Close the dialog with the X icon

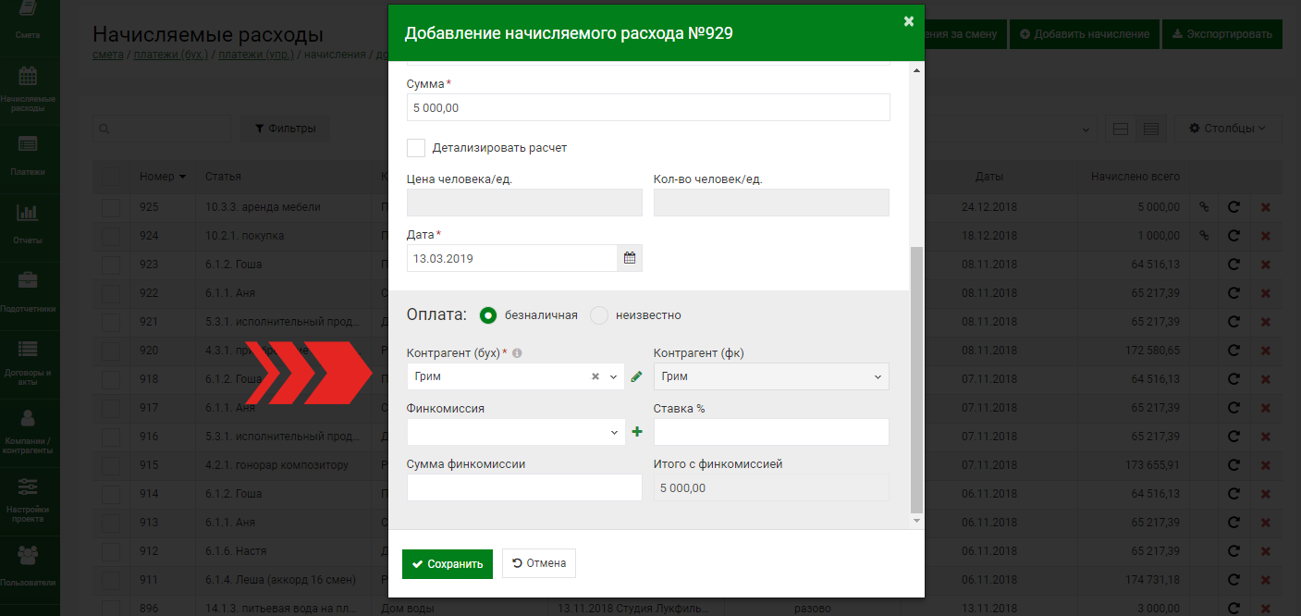909,20
